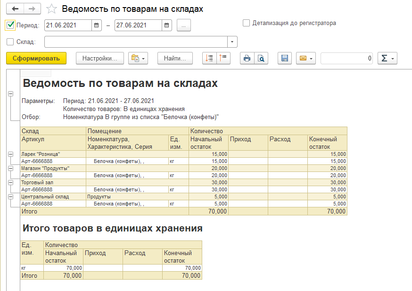
Task: Click the кг unit in the summary table
Action: point(32,268)
